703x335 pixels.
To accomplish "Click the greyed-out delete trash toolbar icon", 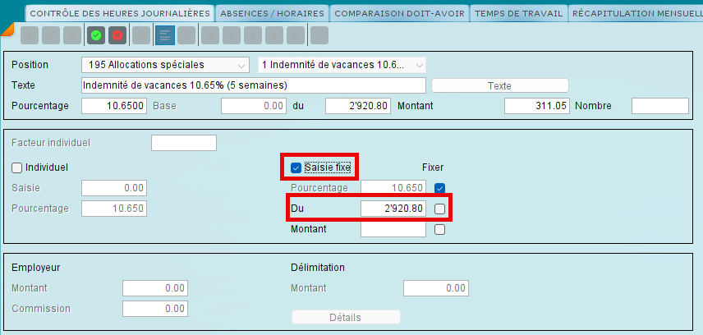I will click(72, 35).
